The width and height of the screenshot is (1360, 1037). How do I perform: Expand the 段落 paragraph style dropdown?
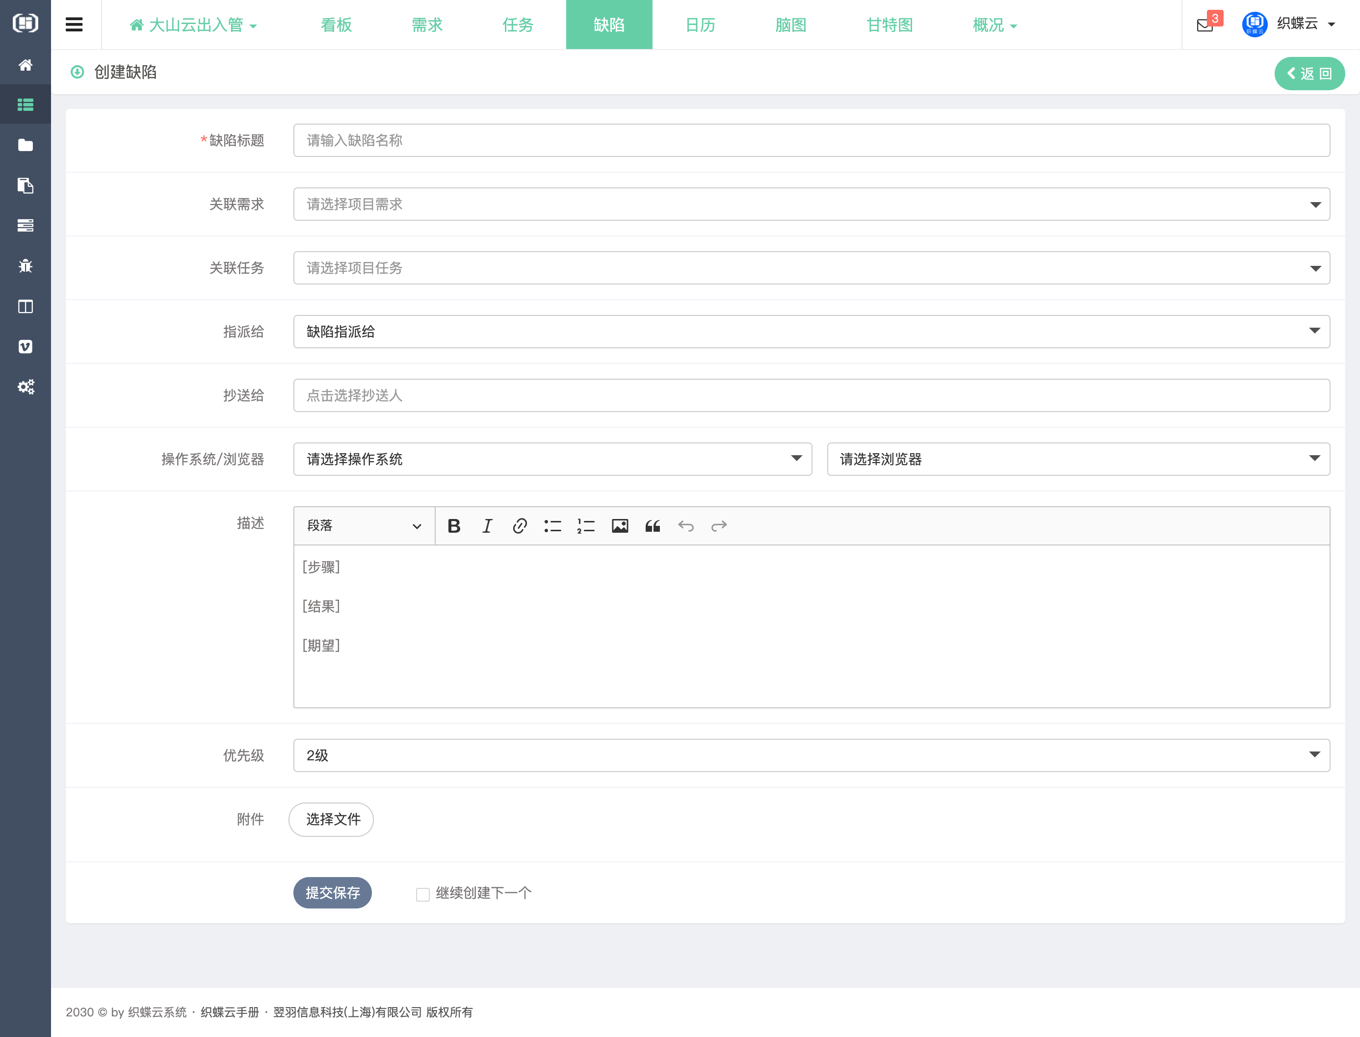point(364,526)
